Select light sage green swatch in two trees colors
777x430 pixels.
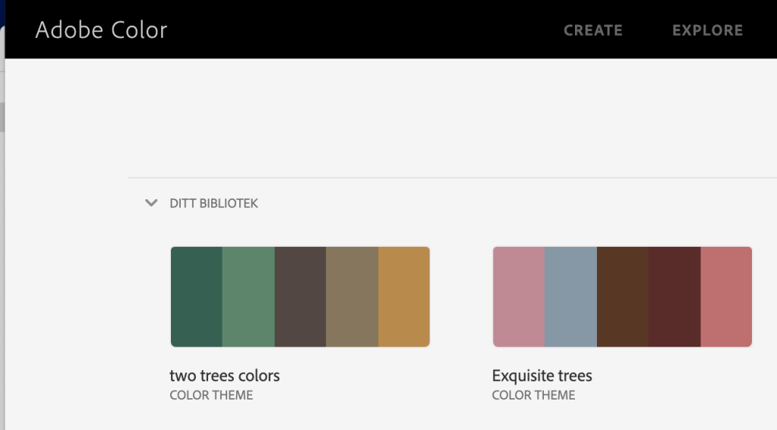248,296
